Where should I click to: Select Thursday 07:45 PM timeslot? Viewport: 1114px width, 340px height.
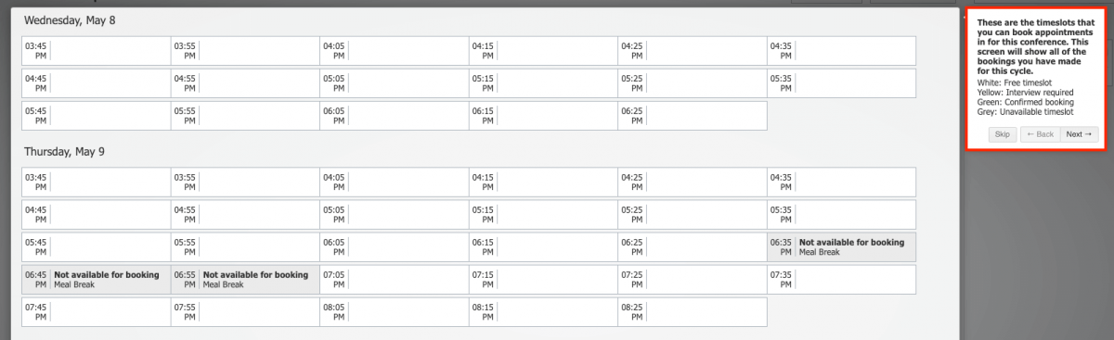pyautogui.click(x=97, y=312)
